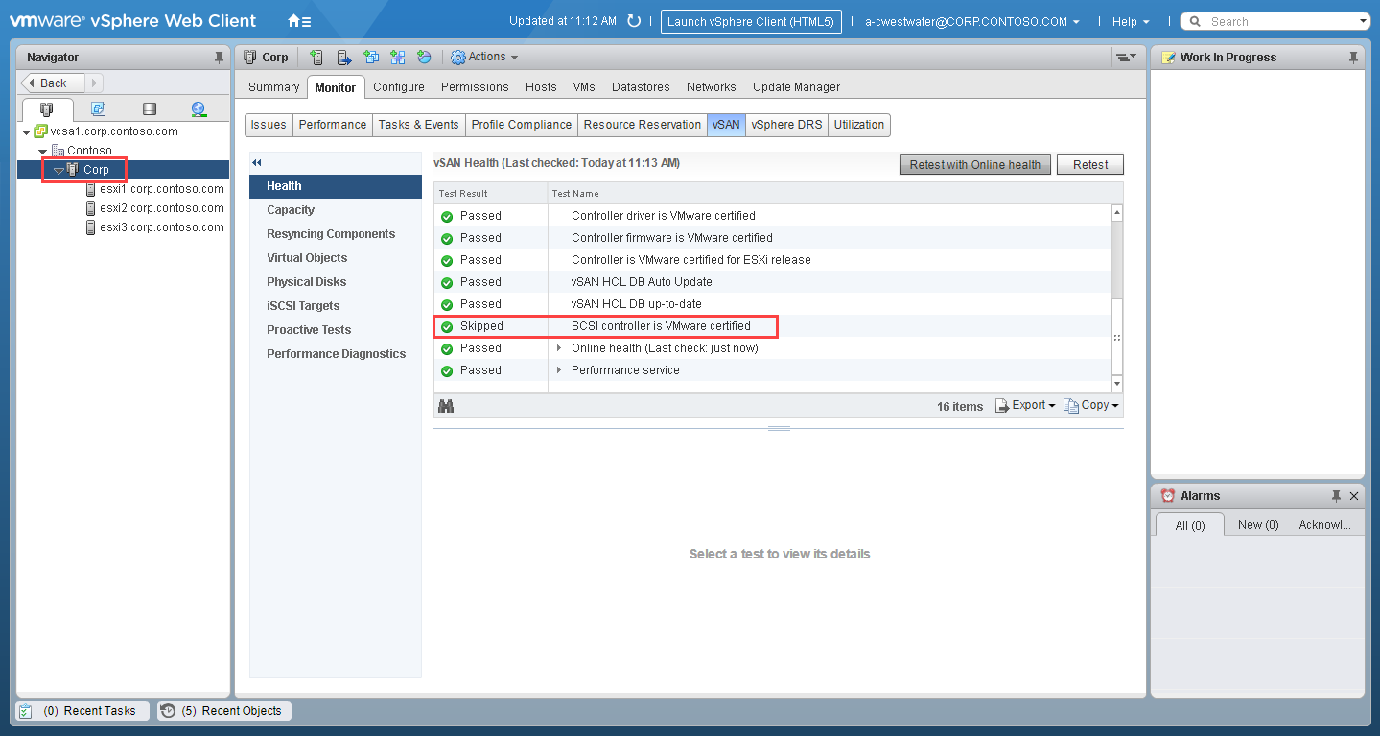Switch to the Summary tab

coord(273,87)
